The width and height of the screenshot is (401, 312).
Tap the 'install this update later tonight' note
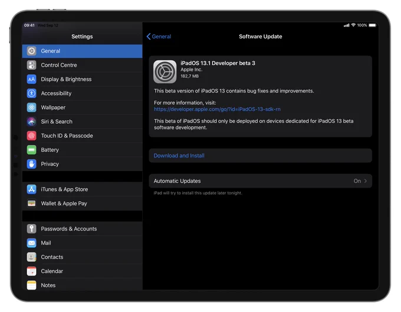tap(198, 193)
